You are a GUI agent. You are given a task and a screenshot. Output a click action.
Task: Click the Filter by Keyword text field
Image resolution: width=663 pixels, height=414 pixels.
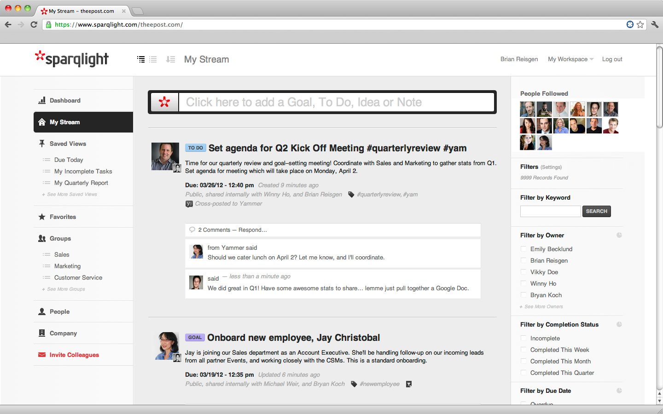pos(550,211)
